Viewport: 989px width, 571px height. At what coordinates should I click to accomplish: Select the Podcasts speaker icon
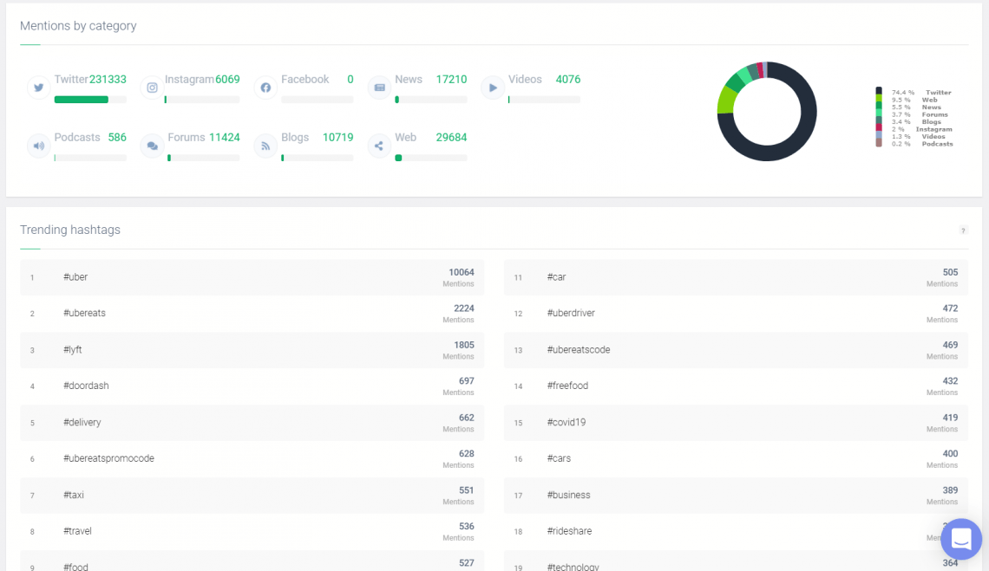tap(38, 146)
